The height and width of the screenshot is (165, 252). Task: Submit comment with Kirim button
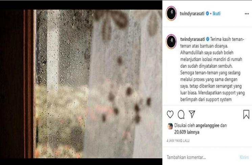click(244, 157)
